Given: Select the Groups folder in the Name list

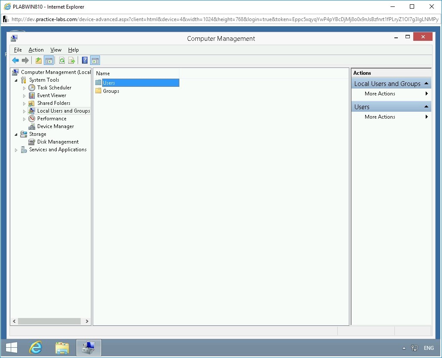Looking at the screenshot, I should pos(110,91).
